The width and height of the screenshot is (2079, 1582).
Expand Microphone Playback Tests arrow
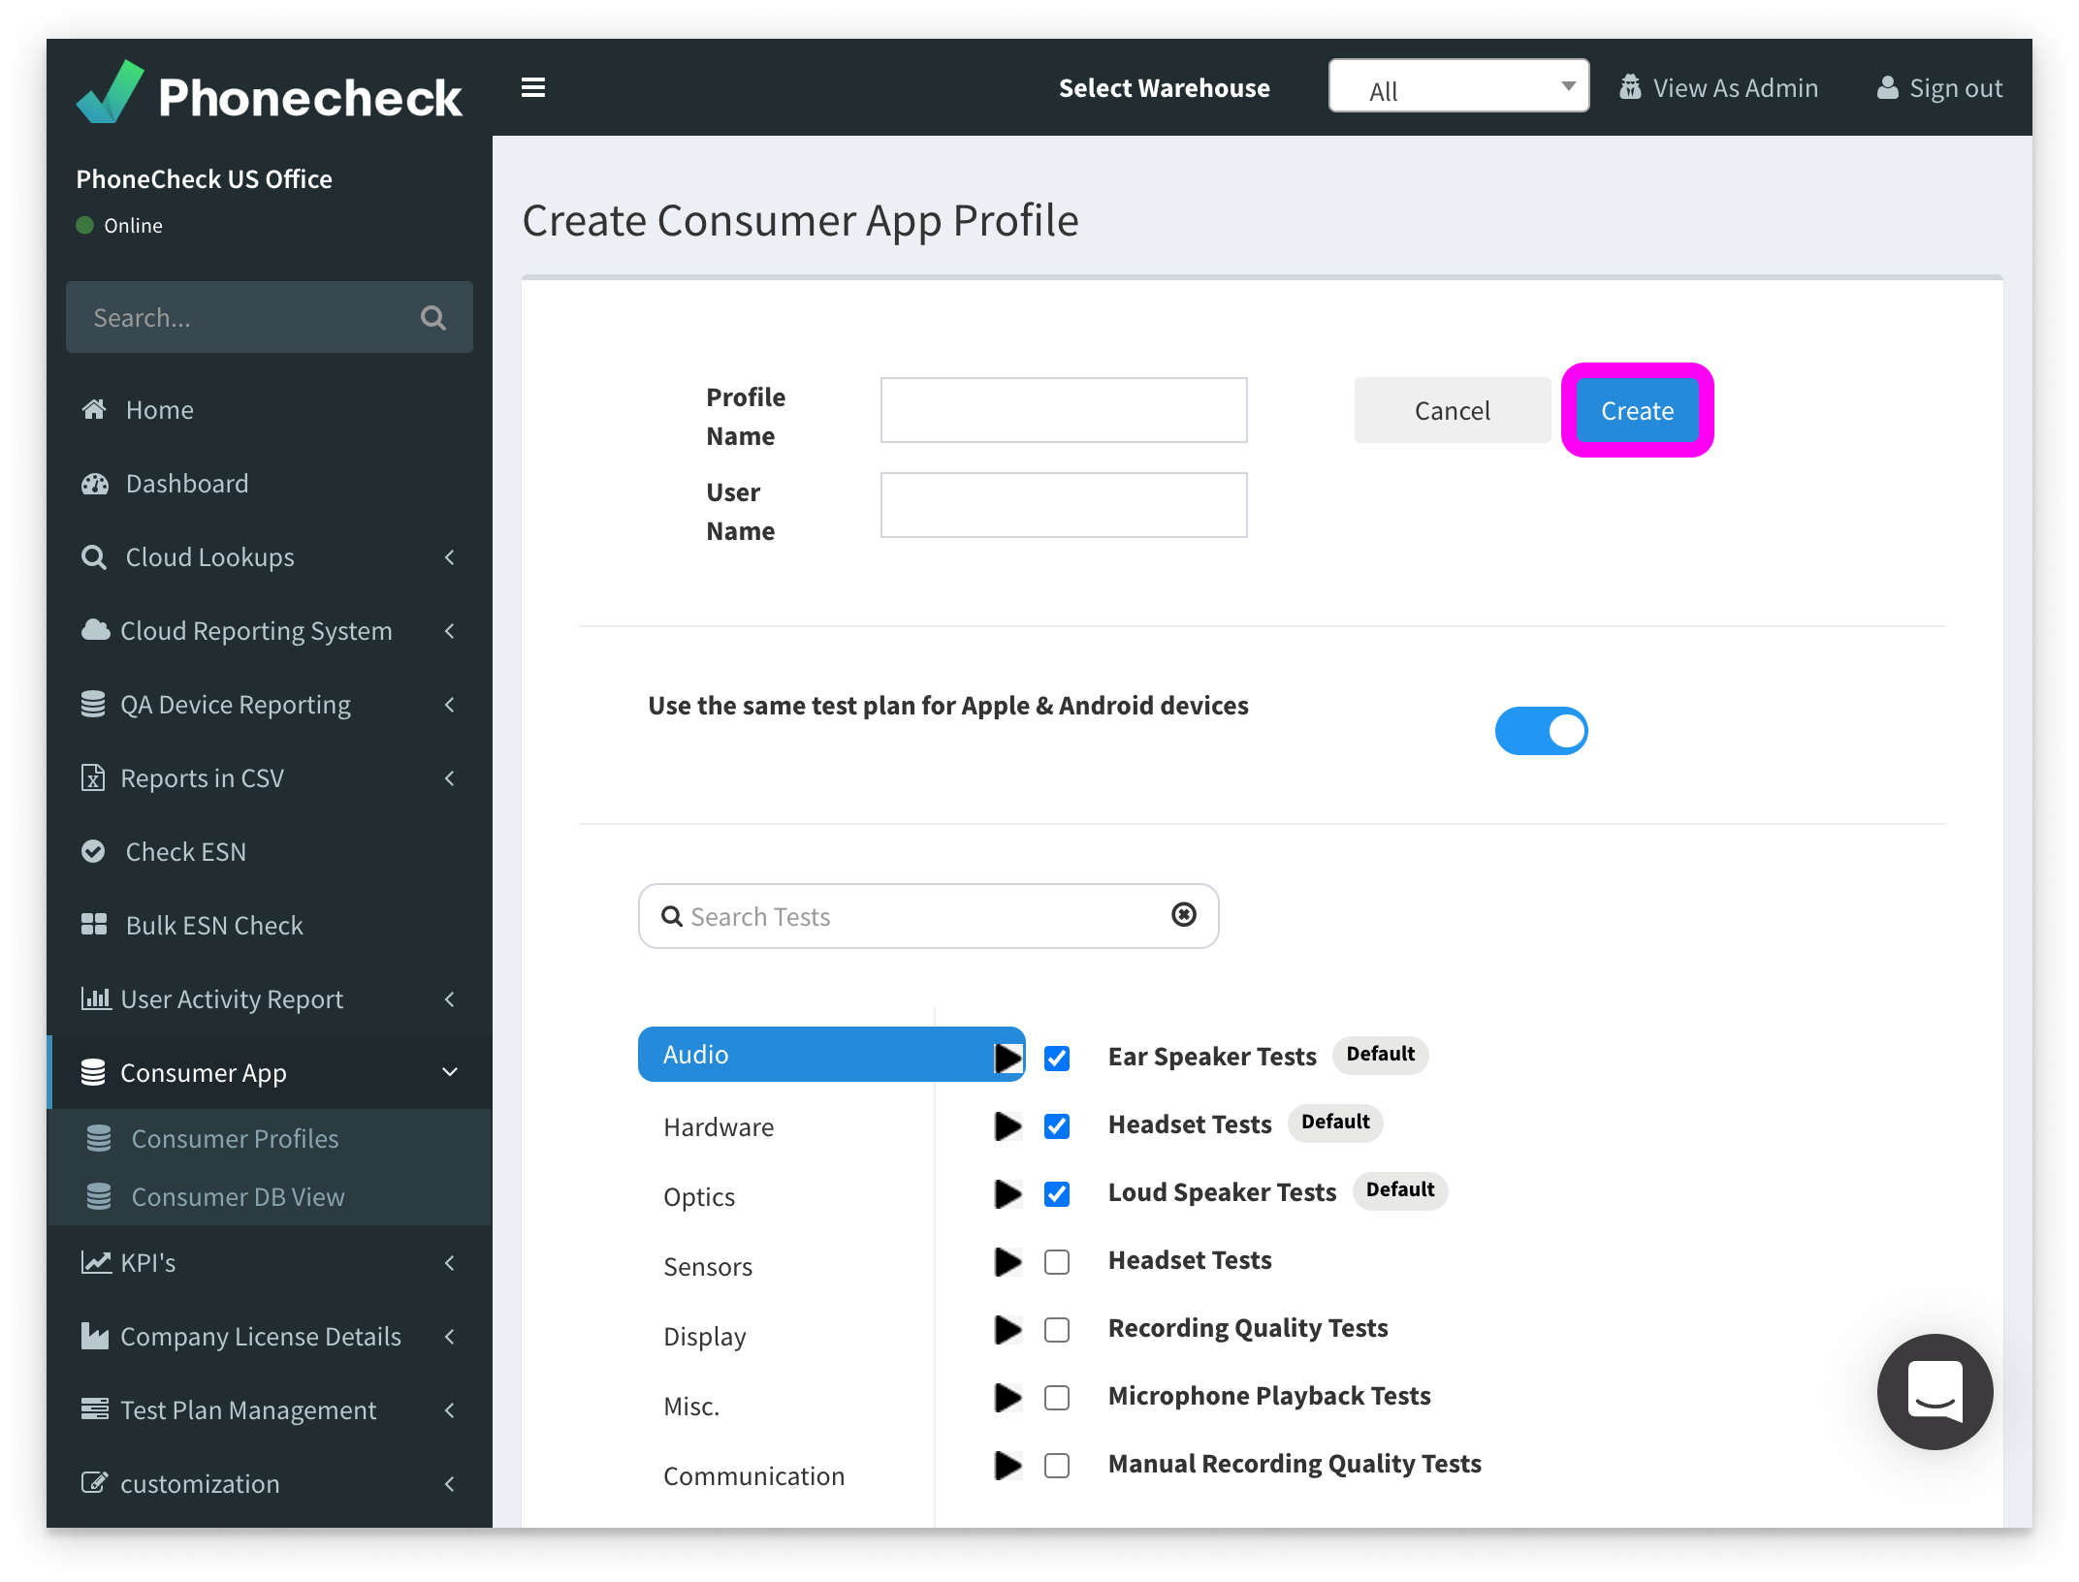pos(1008,1397)
